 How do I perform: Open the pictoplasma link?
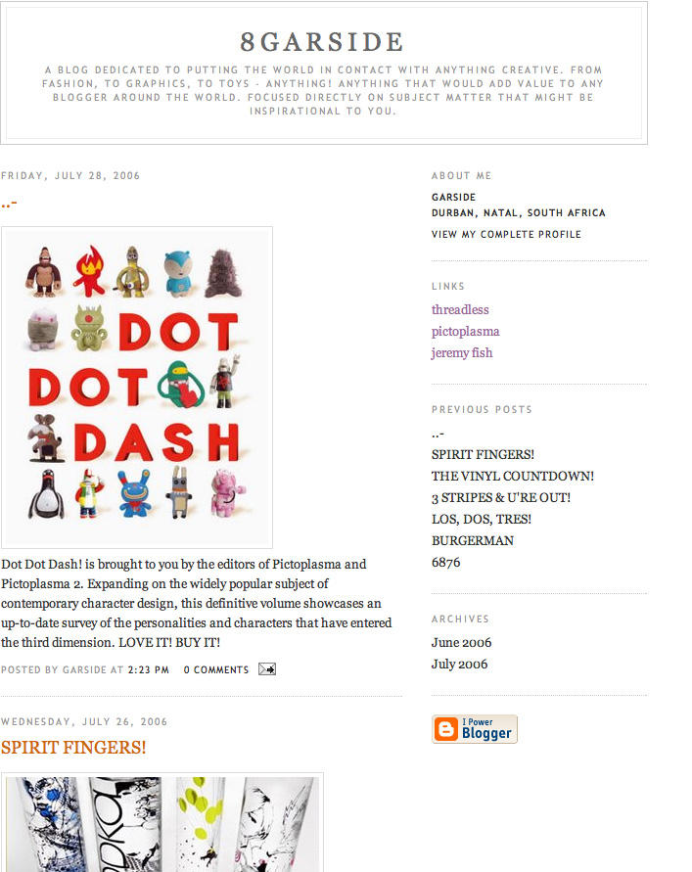click(x=466, y=331)
